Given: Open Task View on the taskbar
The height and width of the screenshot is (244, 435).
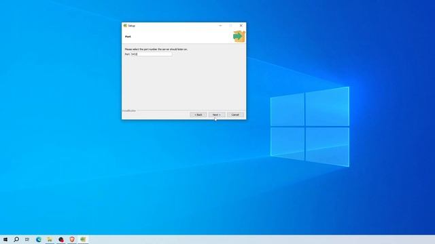Looking at the screenshot, I should [27, 239].
